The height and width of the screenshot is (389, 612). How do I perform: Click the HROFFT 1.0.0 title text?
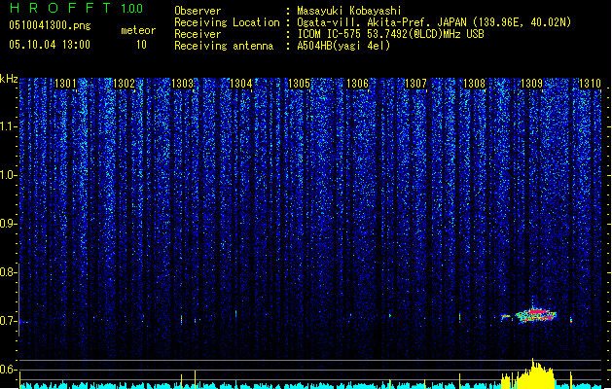click(x=76, y=8)
